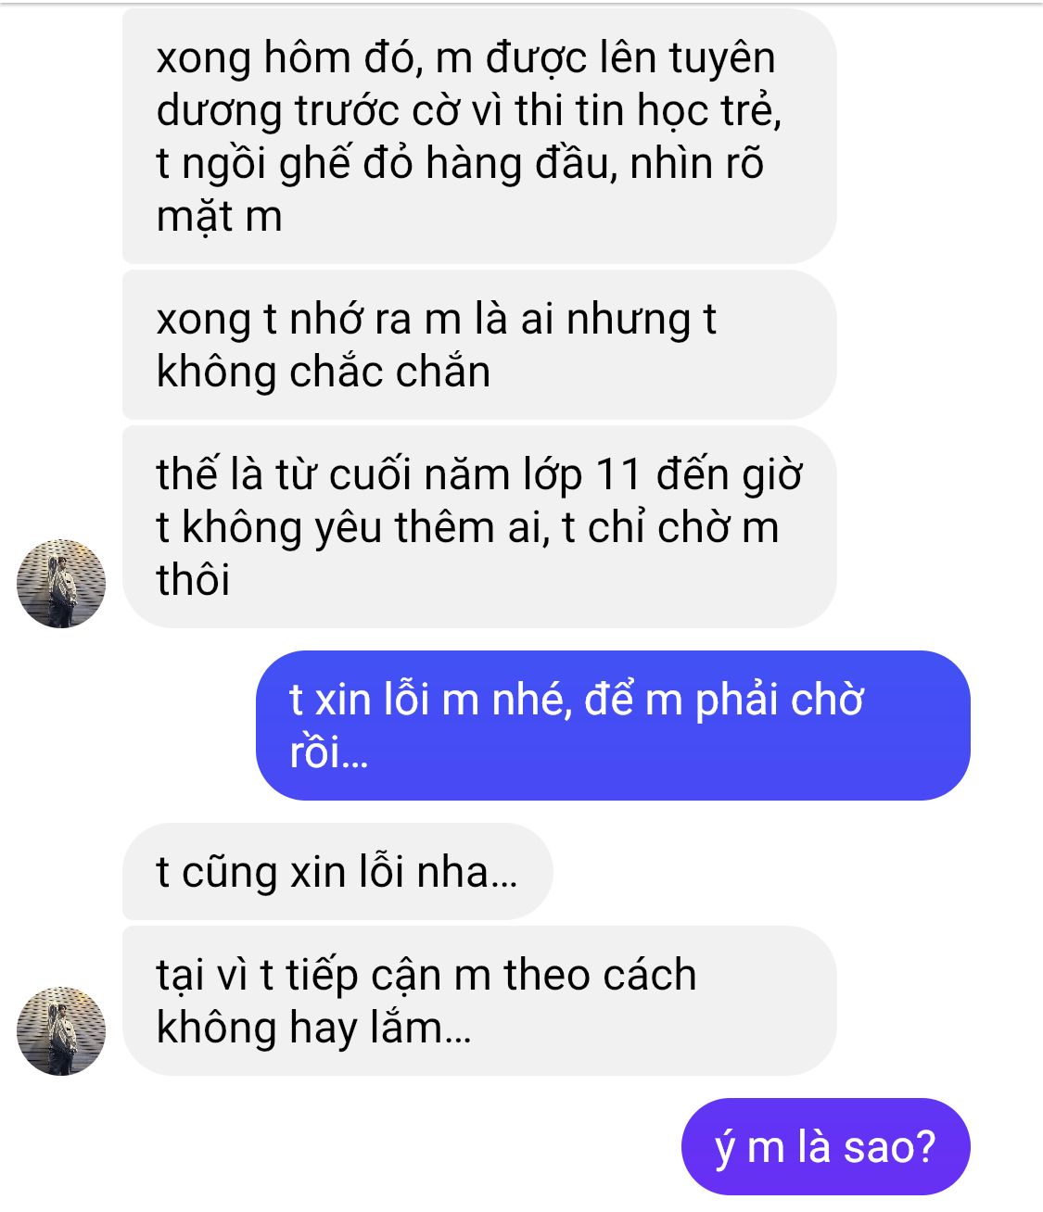This screenshot has width=1043, height=1212.
Task: Click the text line 'không chắc chắn'
Action: (x=324, y=372)
